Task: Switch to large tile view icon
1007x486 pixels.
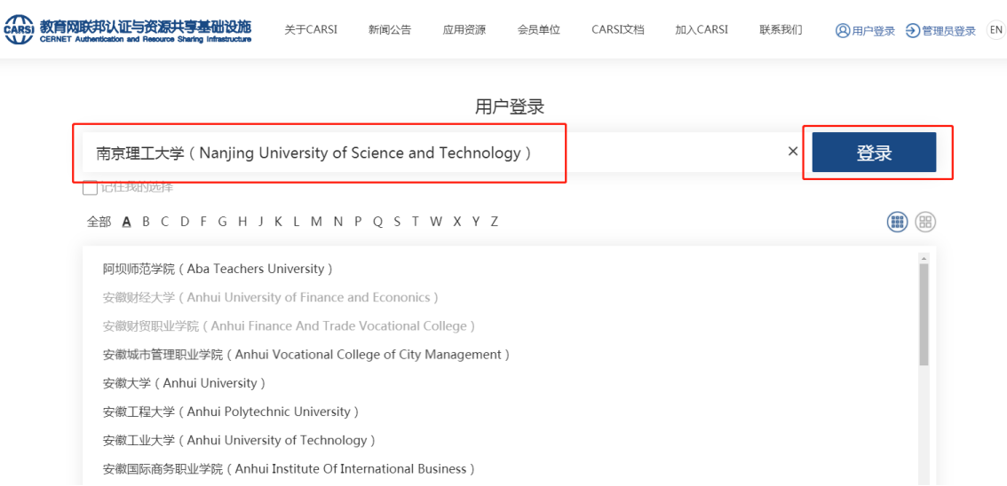Action: 925,222
